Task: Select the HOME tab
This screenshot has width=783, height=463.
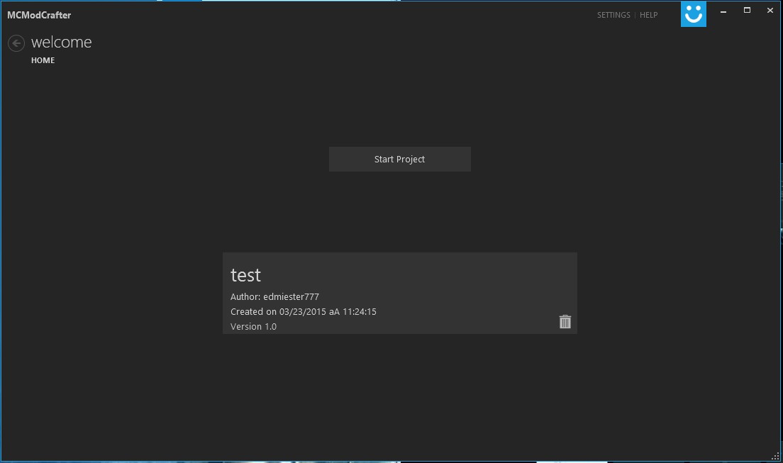Action: pyautogui.click(x=43, y=60)
